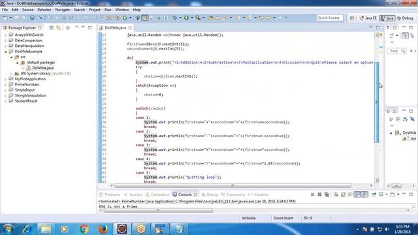Click the Run green play button

point(186,18)
